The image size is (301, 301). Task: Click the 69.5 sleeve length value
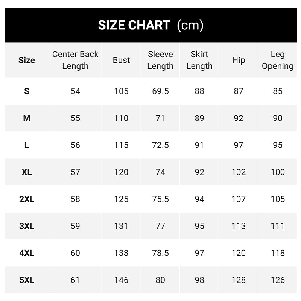[x=160, y=91]
